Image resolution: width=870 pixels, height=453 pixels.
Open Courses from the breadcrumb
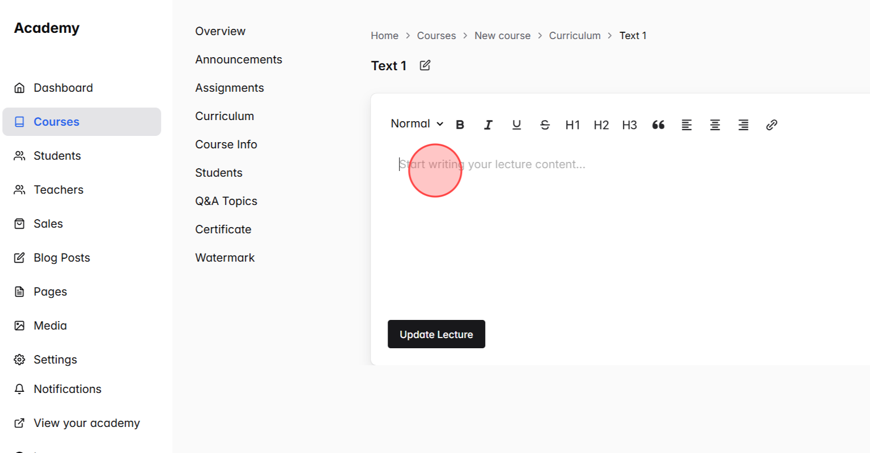(436, 35)
